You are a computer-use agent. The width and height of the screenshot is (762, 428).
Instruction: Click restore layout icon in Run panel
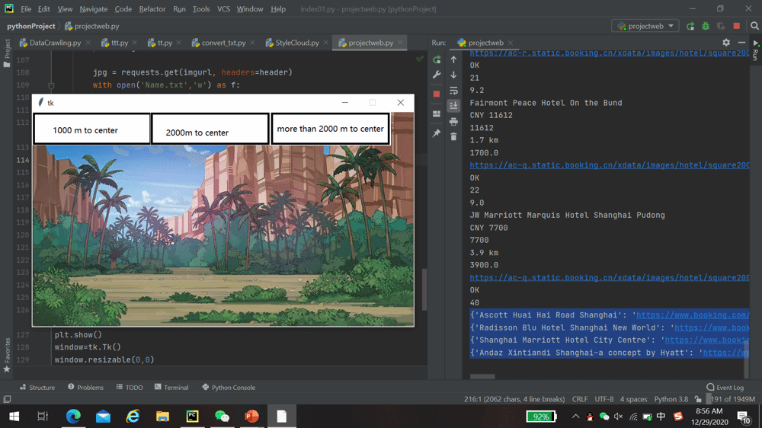pos(437,113)
